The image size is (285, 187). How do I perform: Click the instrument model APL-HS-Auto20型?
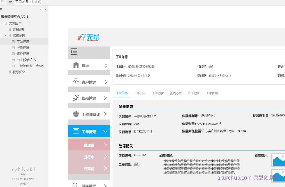point(209,124)
